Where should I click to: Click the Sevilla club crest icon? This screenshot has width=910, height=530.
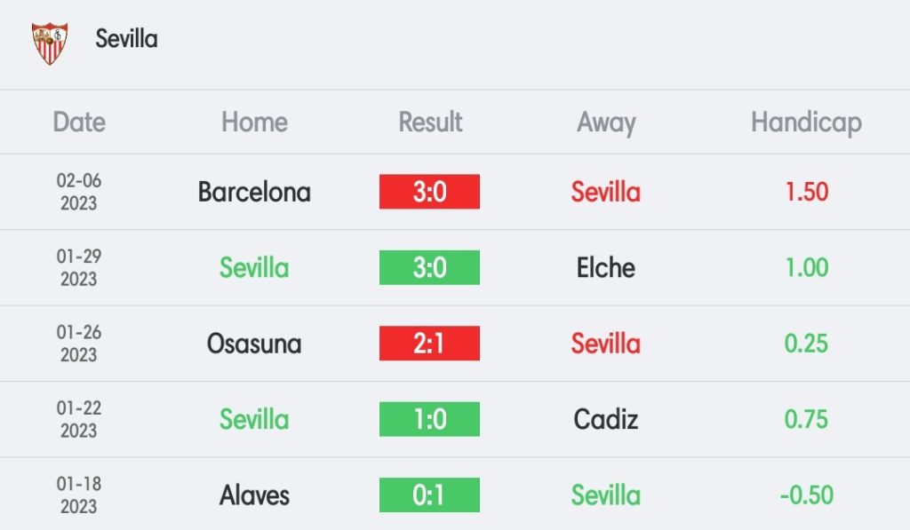50,44
